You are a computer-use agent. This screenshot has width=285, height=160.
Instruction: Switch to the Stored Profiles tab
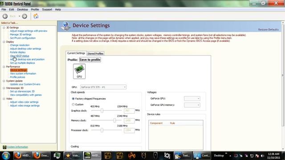point(95,53)
